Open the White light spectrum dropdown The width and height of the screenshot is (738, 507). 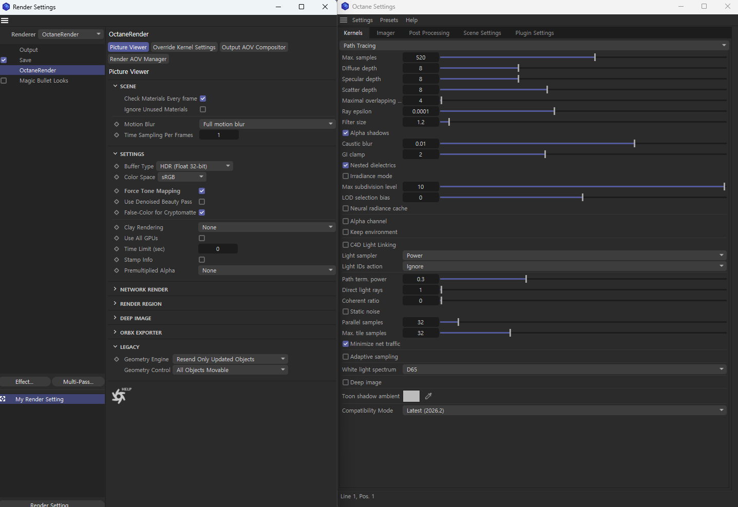pyautogui.click(x=564, y=369)
